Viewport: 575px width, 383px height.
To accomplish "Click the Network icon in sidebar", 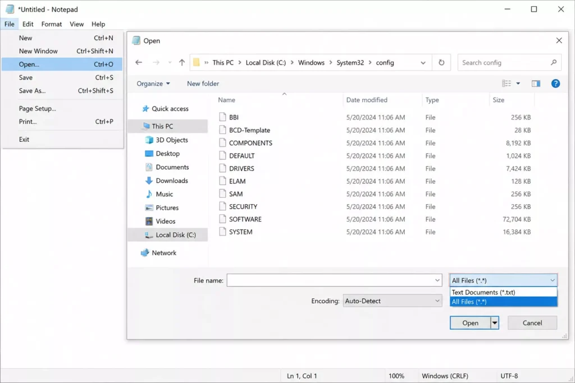I will [145, 253].
